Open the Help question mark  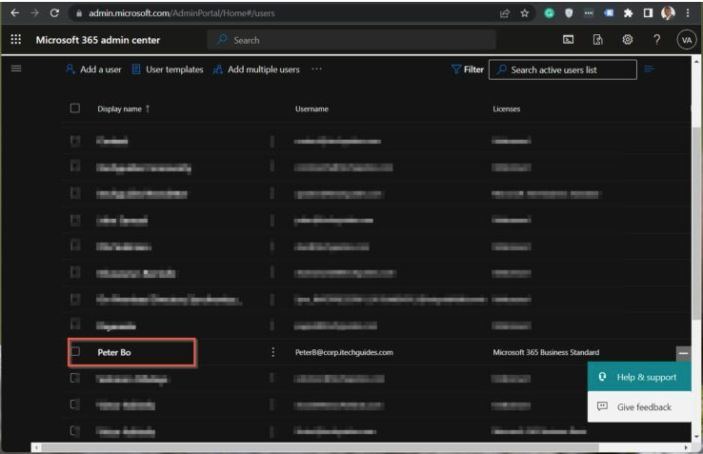657,40
